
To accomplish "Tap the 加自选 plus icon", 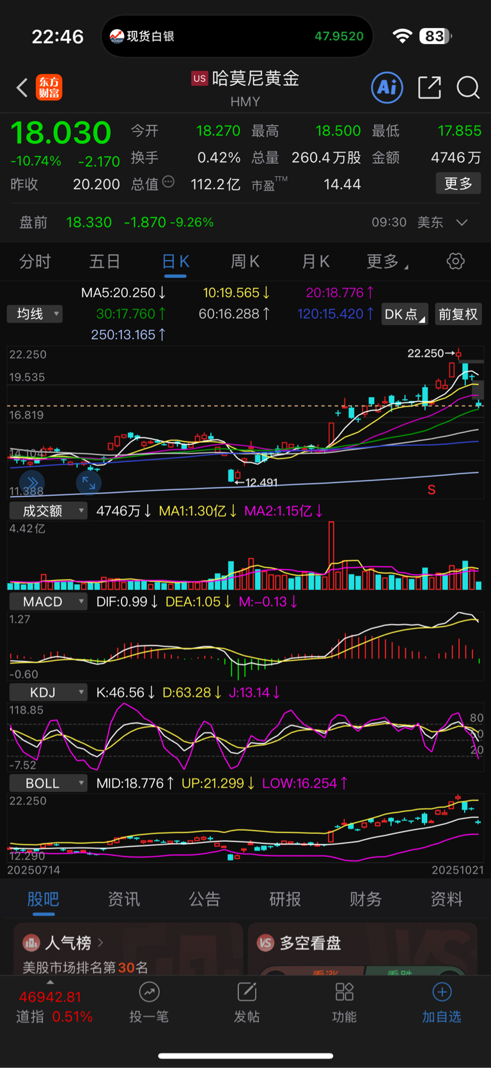I will pos(441,992).
